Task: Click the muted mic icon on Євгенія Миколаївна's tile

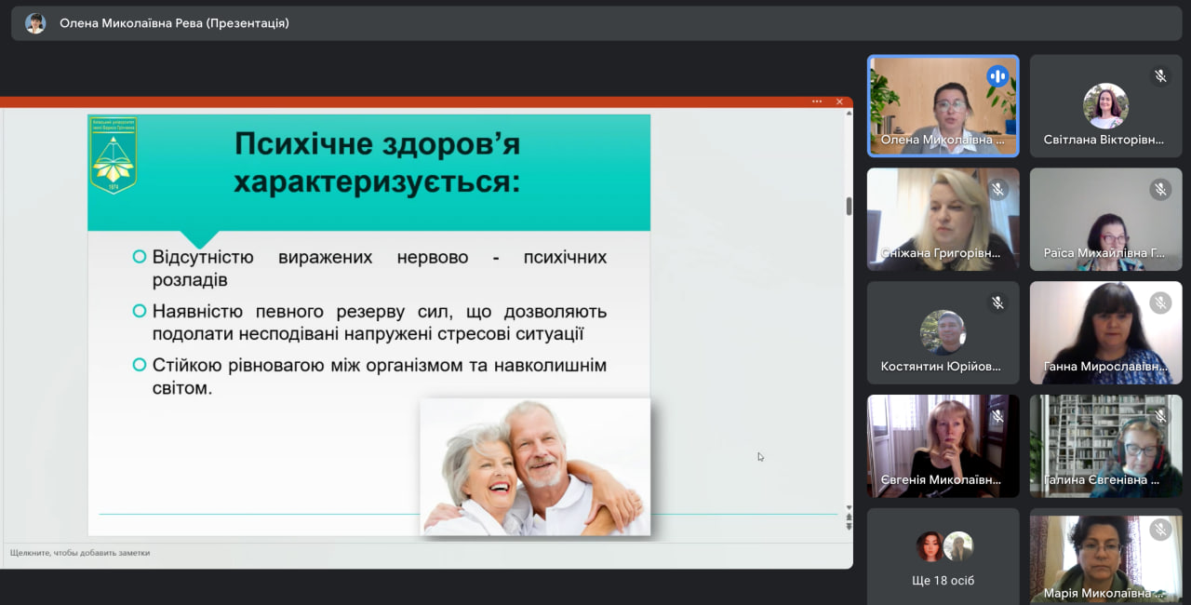Action: pos(997,416)
